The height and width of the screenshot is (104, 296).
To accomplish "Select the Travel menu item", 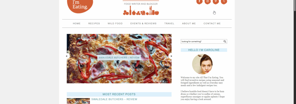I will pyautogui.click(x=169, y=23).
